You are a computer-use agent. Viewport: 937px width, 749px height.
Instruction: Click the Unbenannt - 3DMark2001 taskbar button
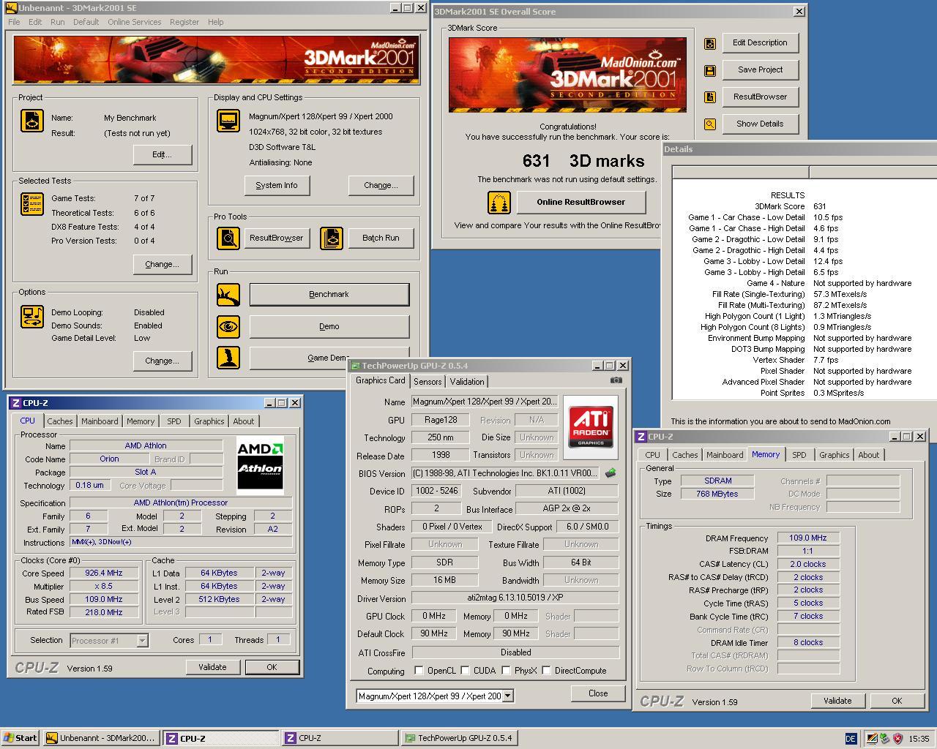tap(101, 739)
